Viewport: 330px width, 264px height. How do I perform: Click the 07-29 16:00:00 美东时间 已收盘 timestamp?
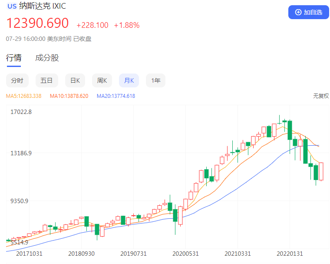click(x=49, y=39)
